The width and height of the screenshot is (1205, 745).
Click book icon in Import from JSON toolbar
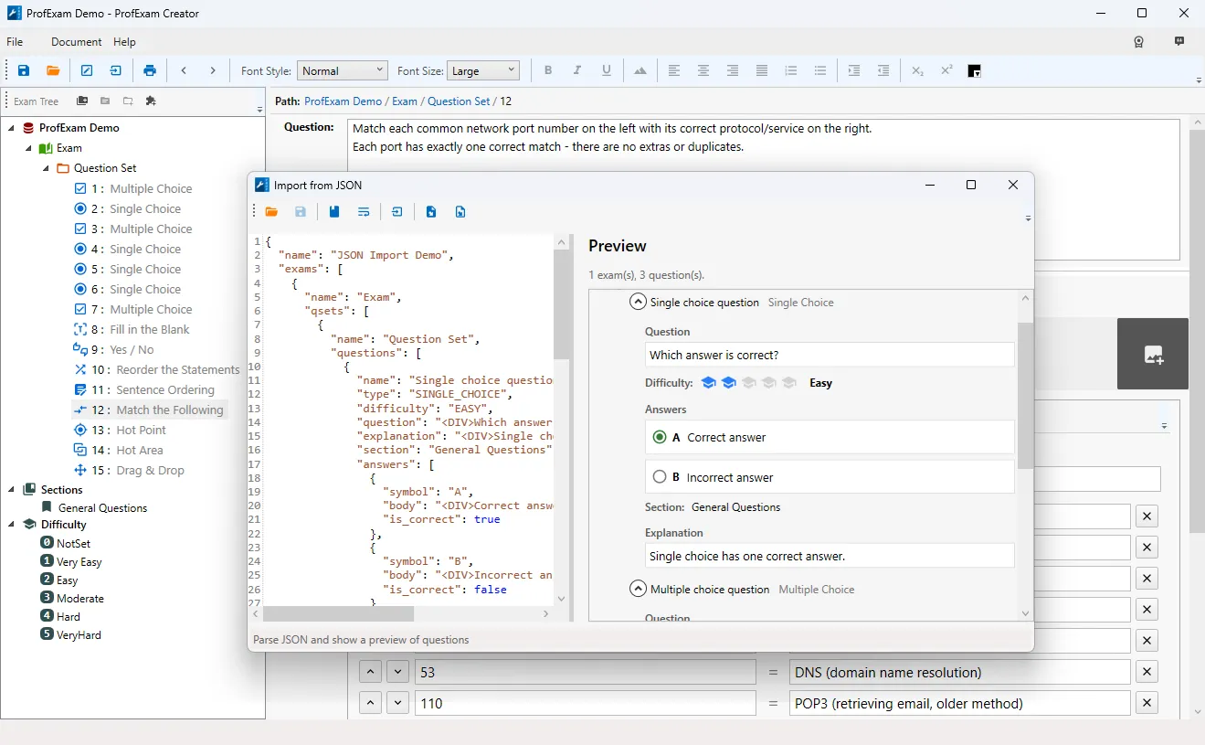tap(334, 212)
